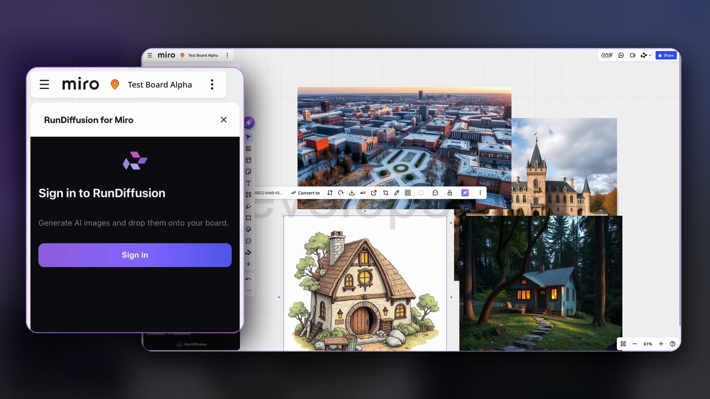Screen dimensions: 710x399
Task: Select the forest cabin image
Action: 541,283
